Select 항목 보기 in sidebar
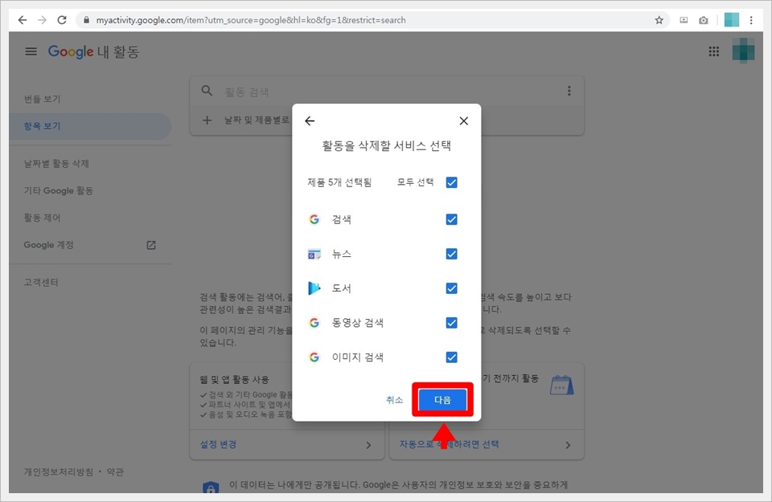 (x=90, y=126)
